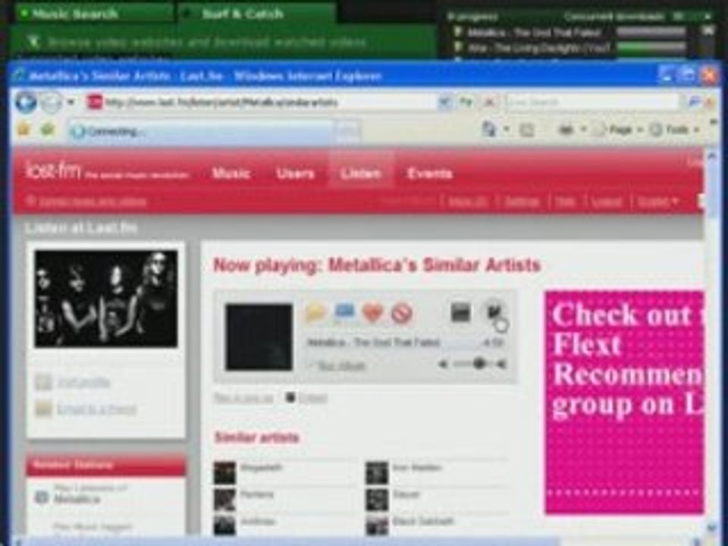This screenshot has height=546, width=728.
Task: Click the Settings link in the red header
Action: click(522, 202)
